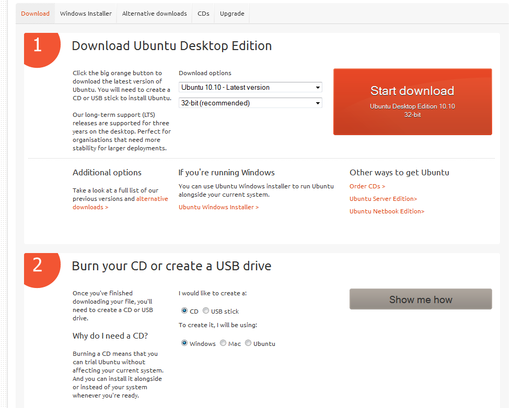This screenshot has height=408, width=512.
Task: Choose the Windows radio button
Action: tap(184, 343)
